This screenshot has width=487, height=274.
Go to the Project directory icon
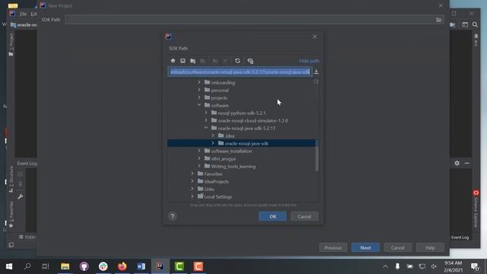tap(193, 61)
